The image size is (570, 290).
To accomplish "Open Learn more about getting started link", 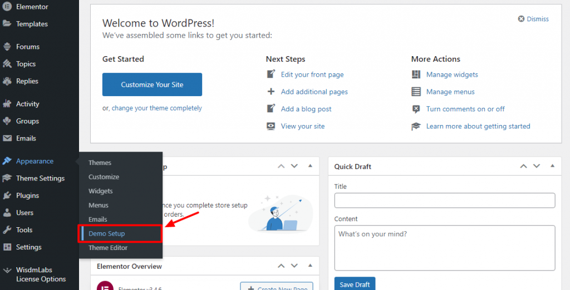I will 478,126.
